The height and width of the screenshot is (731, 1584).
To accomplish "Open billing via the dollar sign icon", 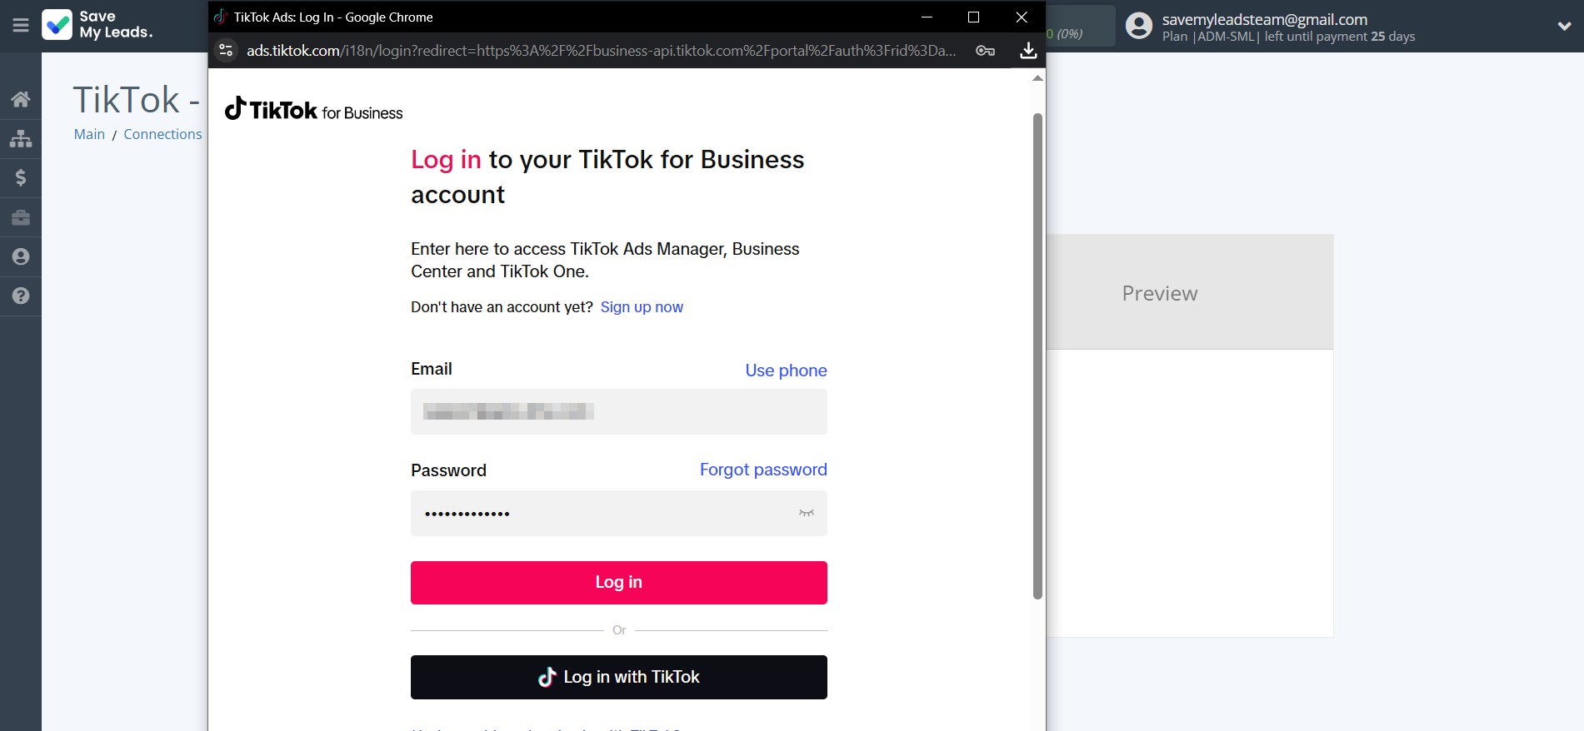I will click(20, 177).
